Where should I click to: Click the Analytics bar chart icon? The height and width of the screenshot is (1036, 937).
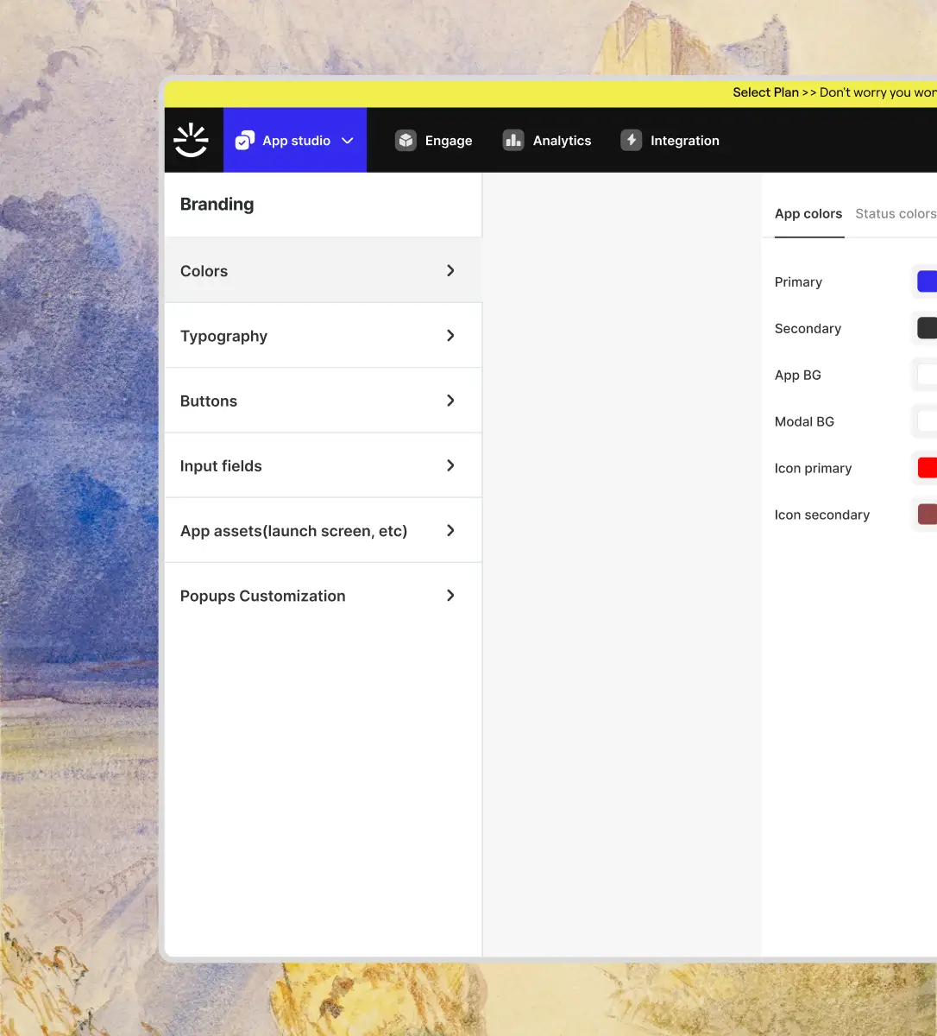(x=513, y=141)
